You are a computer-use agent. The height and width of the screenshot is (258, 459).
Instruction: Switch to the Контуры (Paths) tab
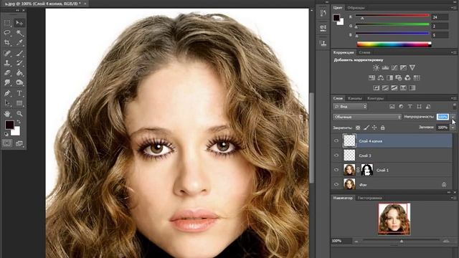[375, 99]
